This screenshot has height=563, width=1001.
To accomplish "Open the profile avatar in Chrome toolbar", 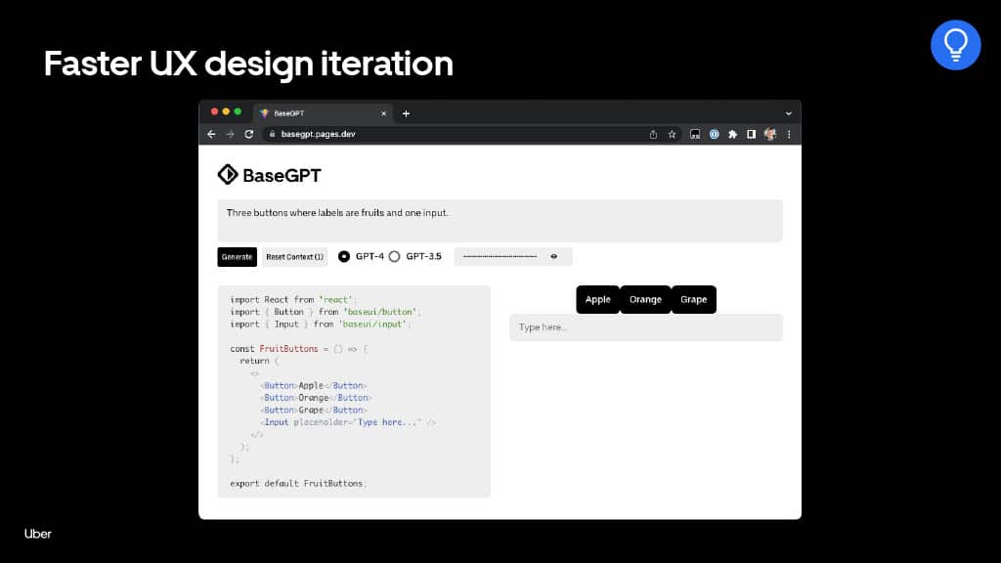I will 770,134.
